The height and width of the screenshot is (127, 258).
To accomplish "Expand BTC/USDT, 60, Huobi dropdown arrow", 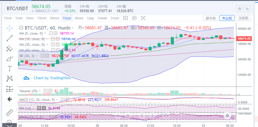I will pos(73,28).
